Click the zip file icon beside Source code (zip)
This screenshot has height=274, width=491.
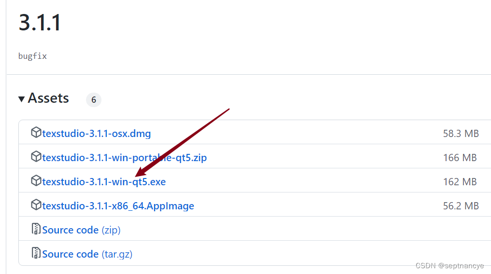click(36, 229)
